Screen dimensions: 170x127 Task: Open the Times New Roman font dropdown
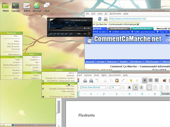(x=107, y=87)
